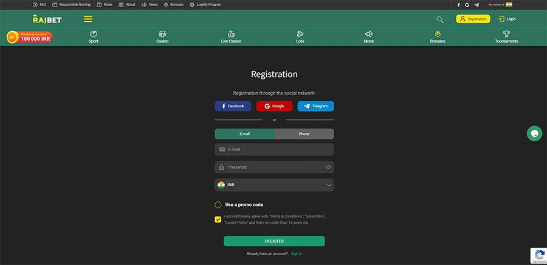Go to the Sport section
Screen dimensions: 547x265
pyautogui.click(x=94, y=37)
